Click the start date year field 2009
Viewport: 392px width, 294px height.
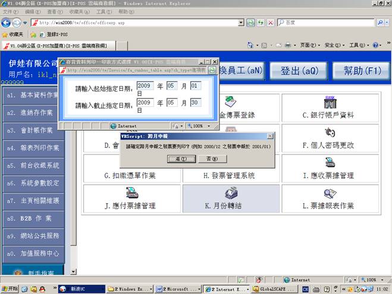click(145, 86)
